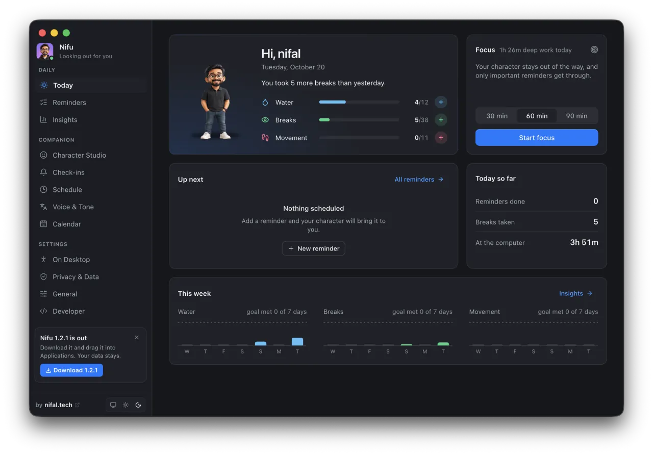Click the translate icon beside Voice & Tone
653x455 pixels.
43,207
